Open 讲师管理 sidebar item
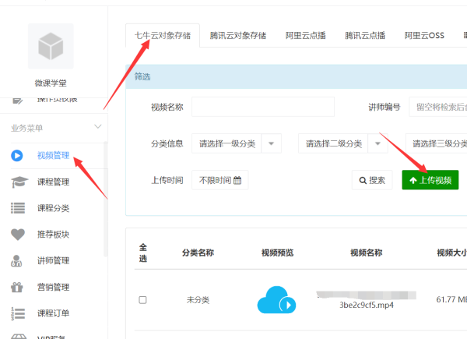This screenshot has width=467, height=339. [x=53, y=260]
